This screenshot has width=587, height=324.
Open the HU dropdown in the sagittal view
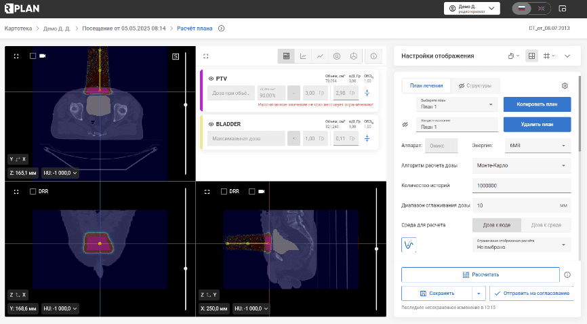251,308
